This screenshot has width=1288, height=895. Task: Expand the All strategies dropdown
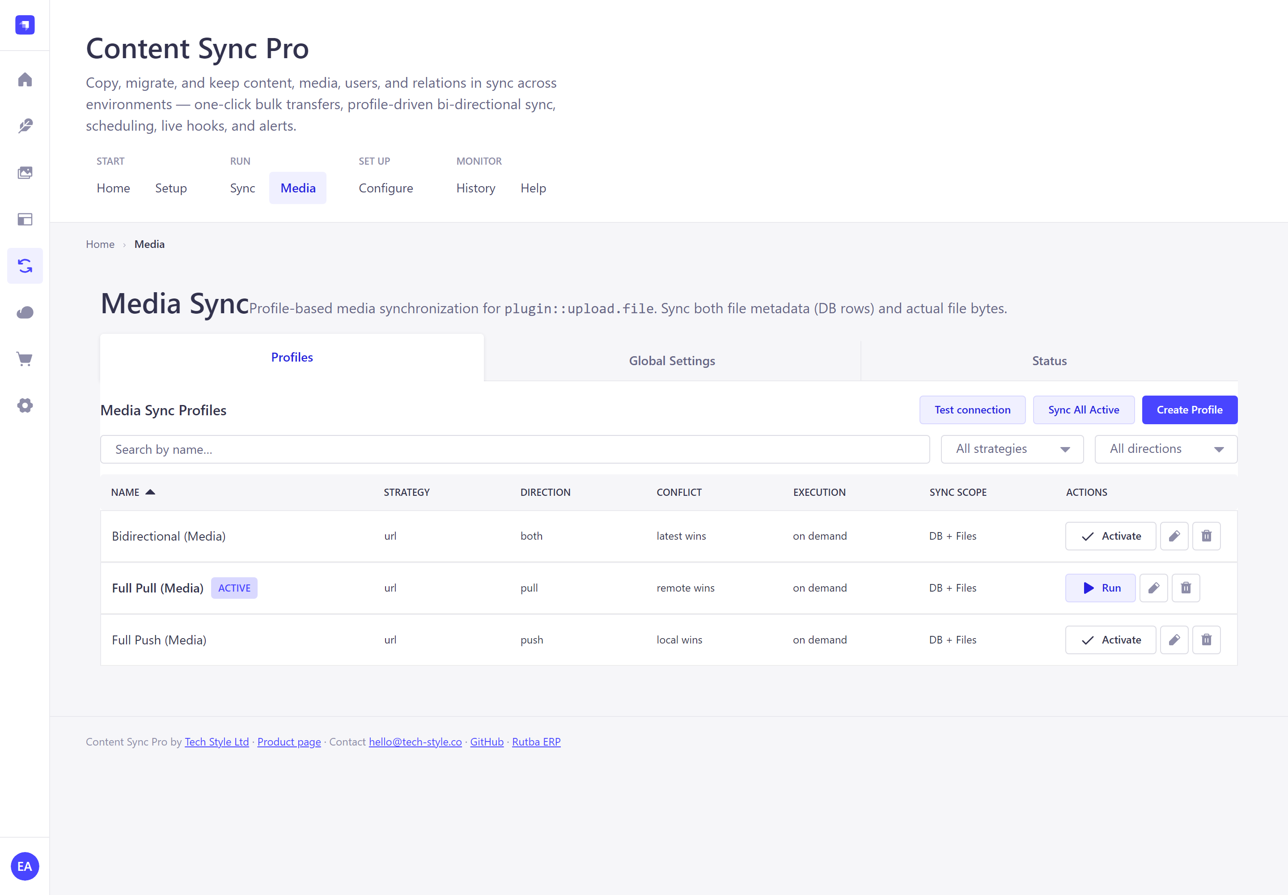coord(1012,449)
